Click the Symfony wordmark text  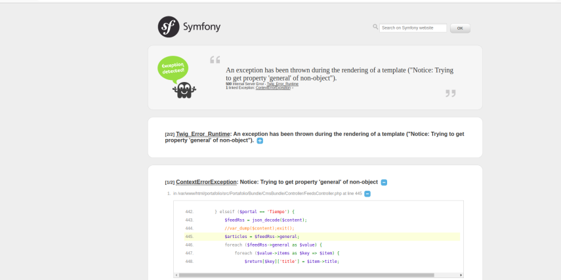point(200,28)
